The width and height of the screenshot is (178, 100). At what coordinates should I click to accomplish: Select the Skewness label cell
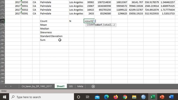[54, 32]
